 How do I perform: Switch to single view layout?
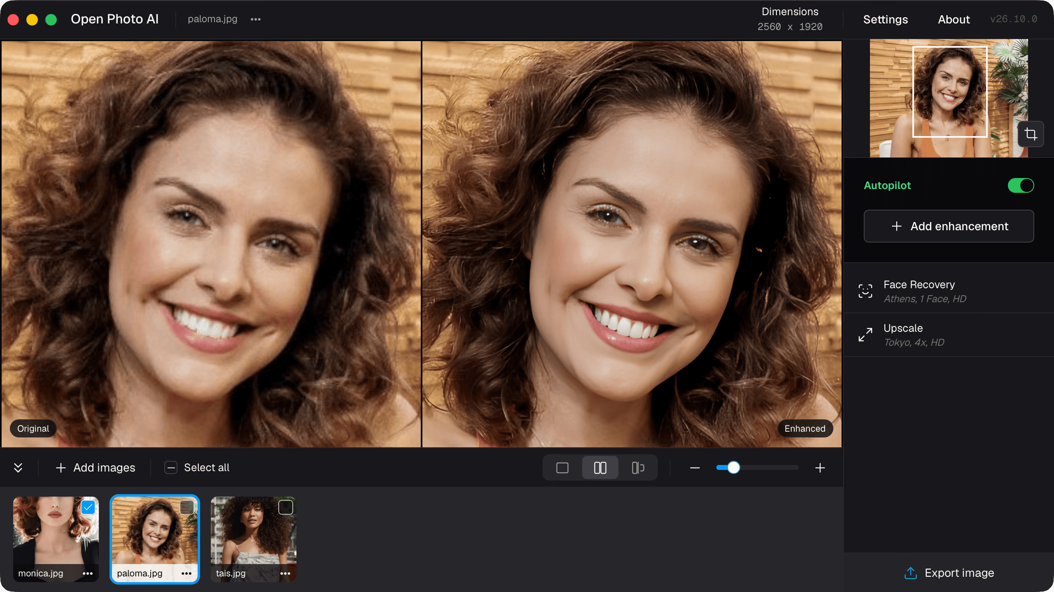562,468
